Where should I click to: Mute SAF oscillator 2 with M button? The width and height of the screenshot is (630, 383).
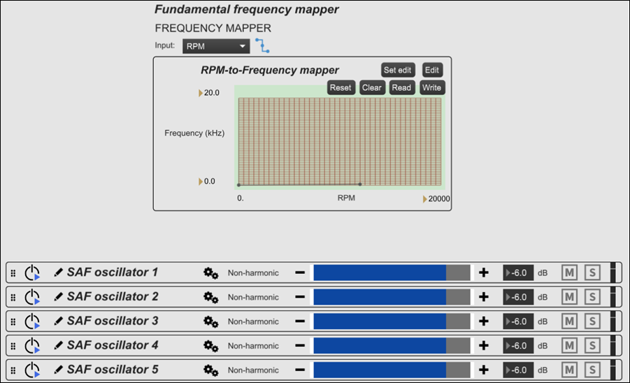[x=569, y=297]
